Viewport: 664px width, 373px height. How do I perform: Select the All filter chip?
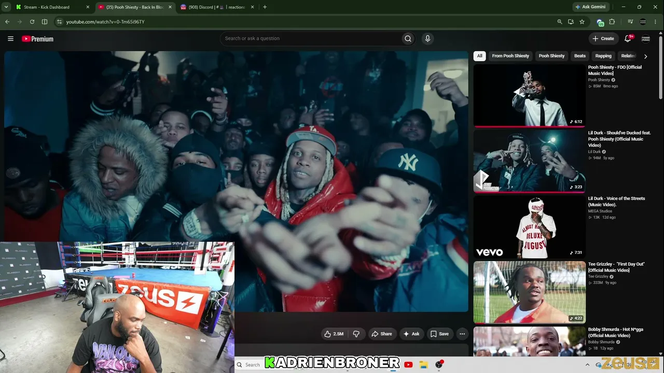point(480,56)
